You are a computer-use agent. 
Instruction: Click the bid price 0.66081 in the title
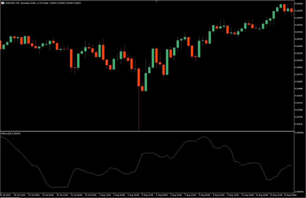53,3
